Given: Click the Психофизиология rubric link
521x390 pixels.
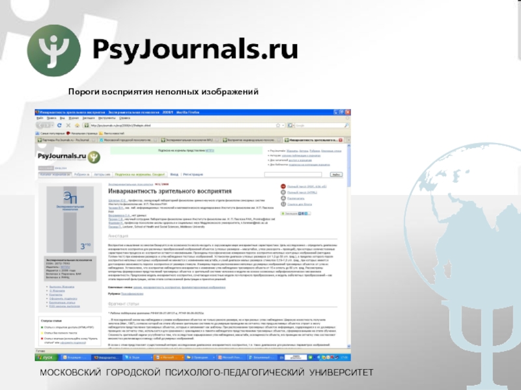Looking at the screenshot, I should (x=132, y=294).
